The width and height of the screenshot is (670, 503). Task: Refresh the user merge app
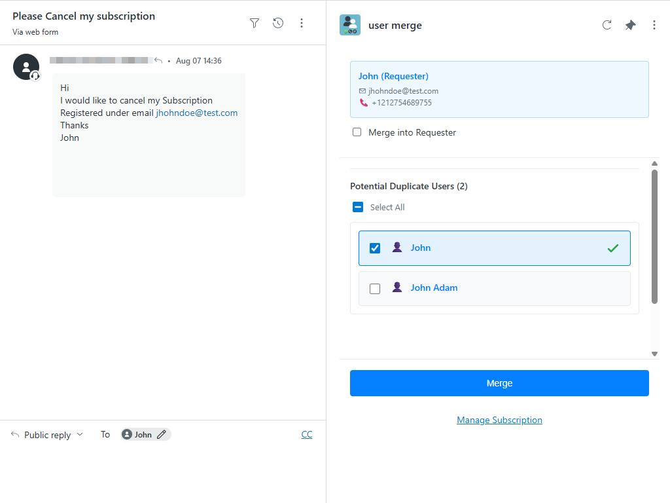point(607,24)
